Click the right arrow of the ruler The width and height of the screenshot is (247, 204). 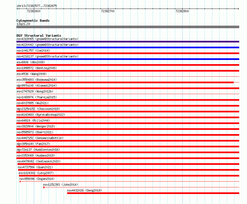click(238, 9)
